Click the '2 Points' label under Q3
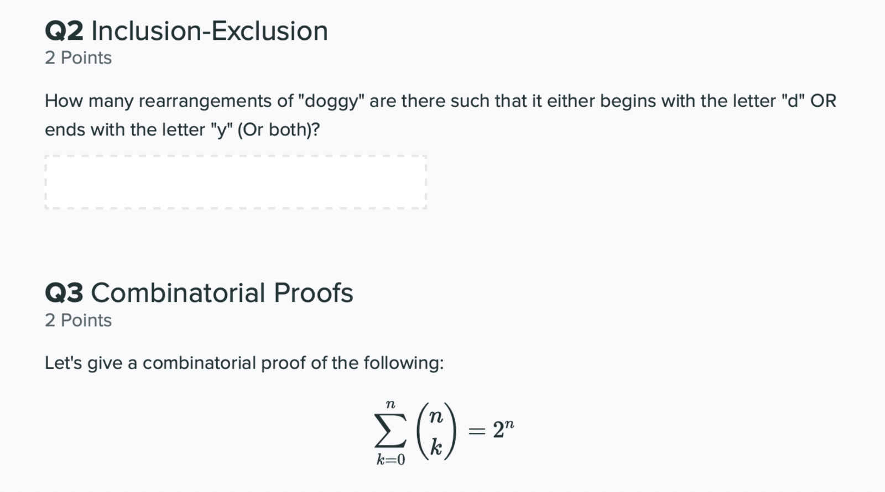This screenshot has height=492, width=885. pos(77,320)
